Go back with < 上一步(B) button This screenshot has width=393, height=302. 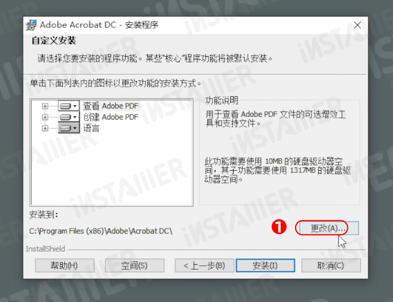pyautogui.click(x=204, y=265)
